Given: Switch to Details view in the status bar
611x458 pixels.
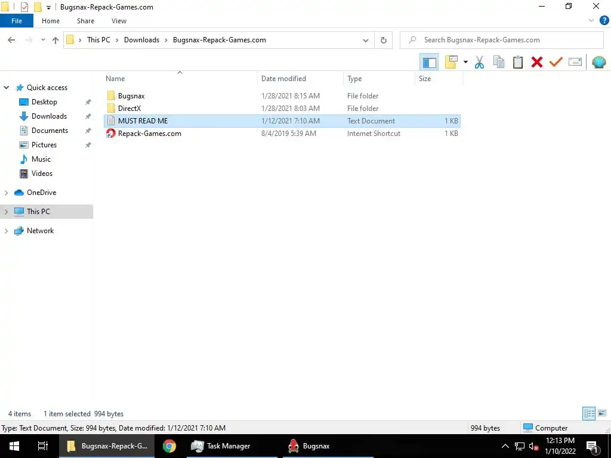Looking at the screenshot, I should click(589, 413).
